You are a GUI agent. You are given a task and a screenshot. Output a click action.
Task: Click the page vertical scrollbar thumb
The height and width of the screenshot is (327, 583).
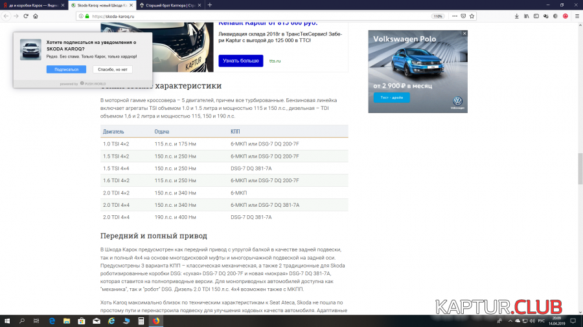[x=580, y=169]
